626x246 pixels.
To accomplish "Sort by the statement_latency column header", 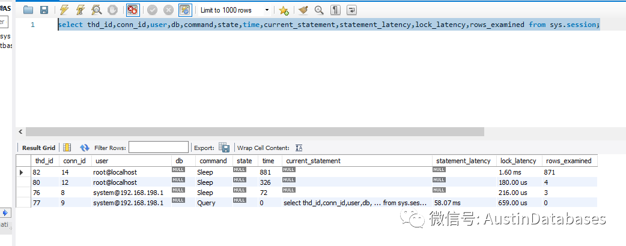I will coord(464,161).
